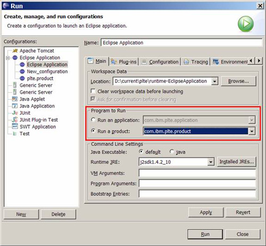Image resolution: width=266 pixels, height=246 pixels.
Task: Click the Name input field
Action: point(181,43)
